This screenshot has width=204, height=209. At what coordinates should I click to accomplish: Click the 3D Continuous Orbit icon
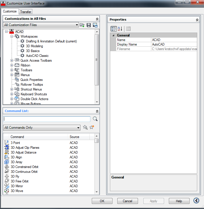7,171
